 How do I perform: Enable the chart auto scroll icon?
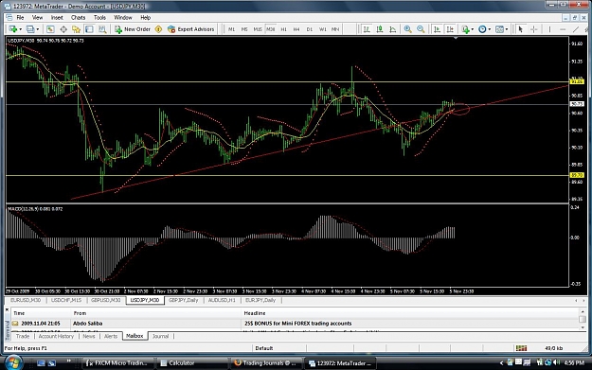click(x=437, y=29)
